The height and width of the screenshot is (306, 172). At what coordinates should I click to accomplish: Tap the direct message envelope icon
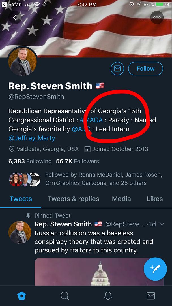click(117, 69)
